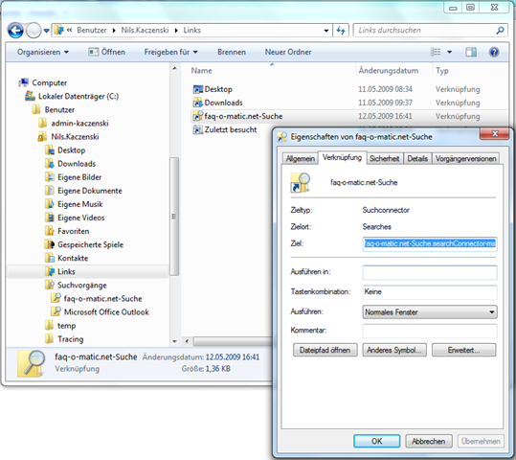516x460 pixels.
Task: Sort by the Typ column header
Action: tap(442, 71)
